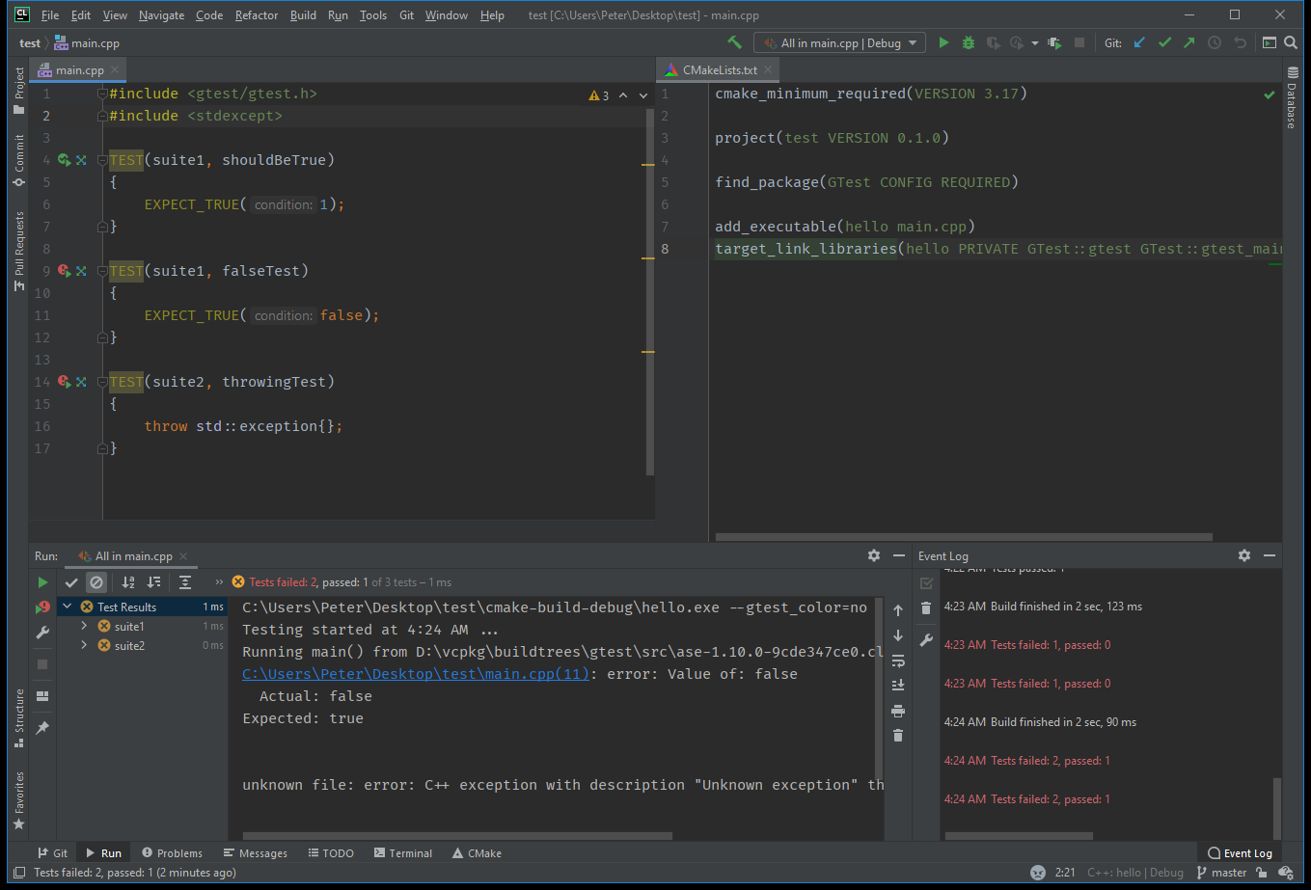The height and width of the screenshot is (890, 1311).
Task: Click the master Git branch widget
Action: [x=1221, y=873]
